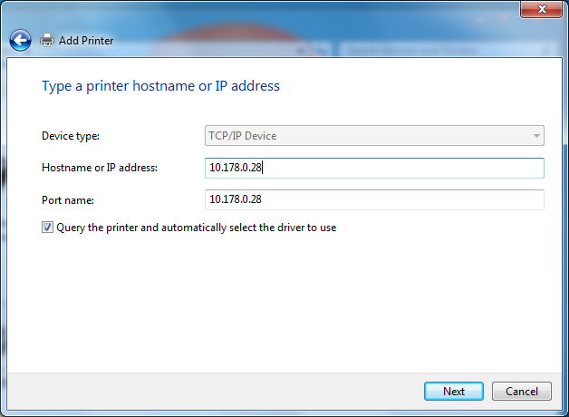This screenshot has width=569, height=417.
Task: Click the TCP/IP Device text in Device type
Action: click(243, 136)
